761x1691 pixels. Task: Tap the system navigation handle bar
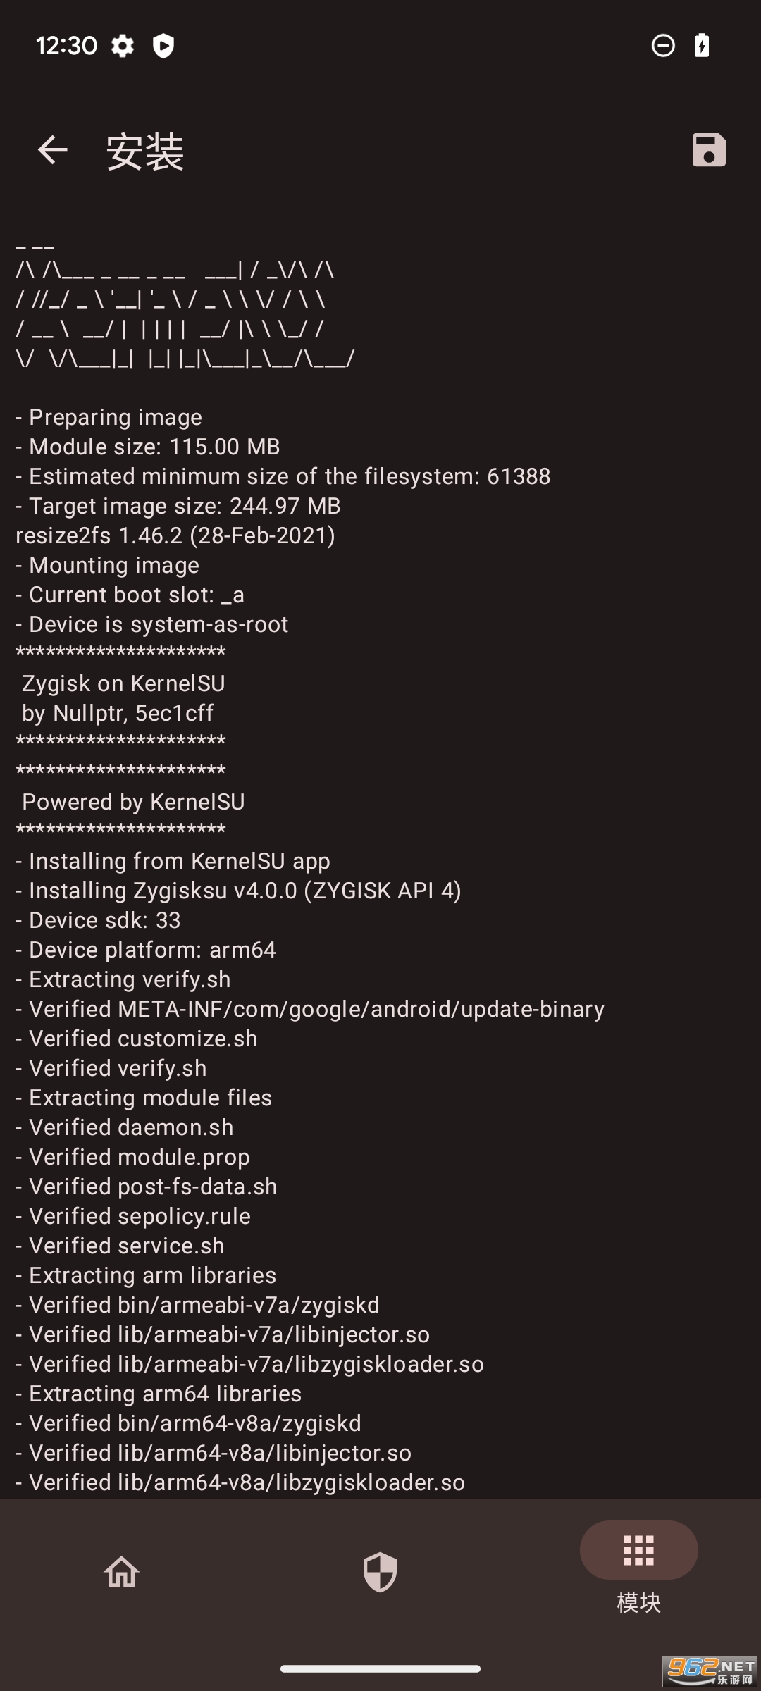coord(380,1668)
